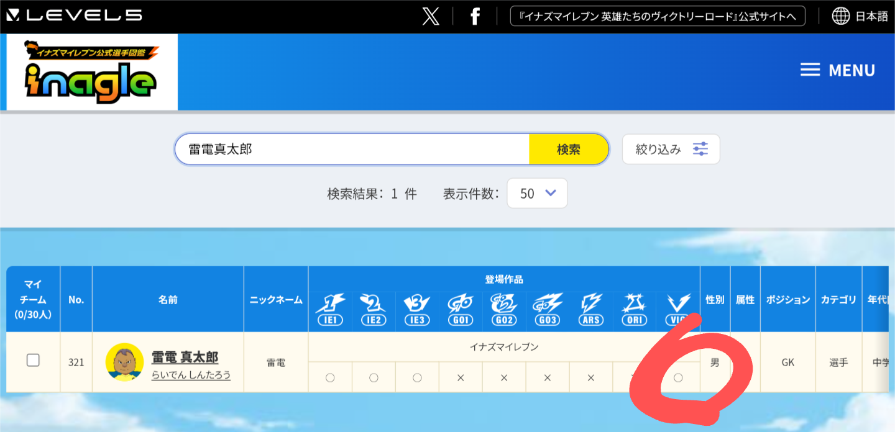The width and height of the screenshot is (895, 432).
Task: Click the IE2 game icon column header
Action: click(x=374, y=310)
